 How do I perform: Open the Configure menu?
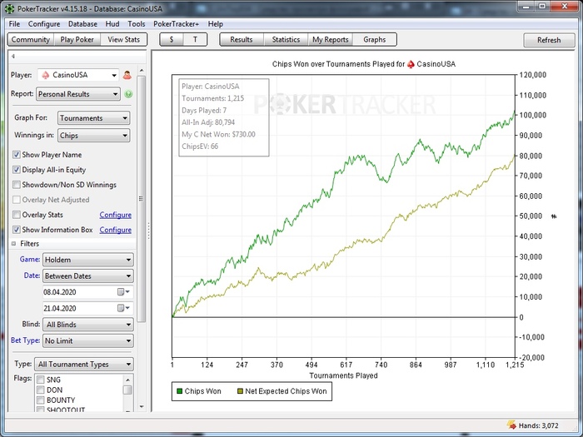[x=44, y=24]
